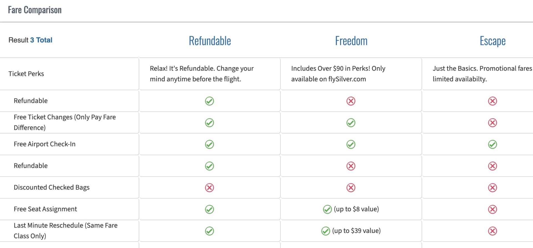Click Freedom checkmark in Free Ticket Changes row

[x=351, y=123]
